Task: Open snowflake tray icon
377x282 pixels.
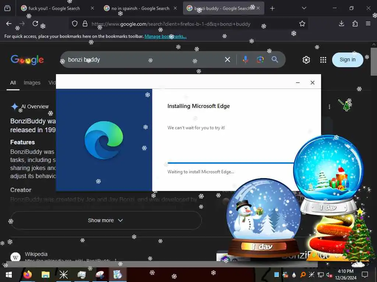Action: point(311,275)
